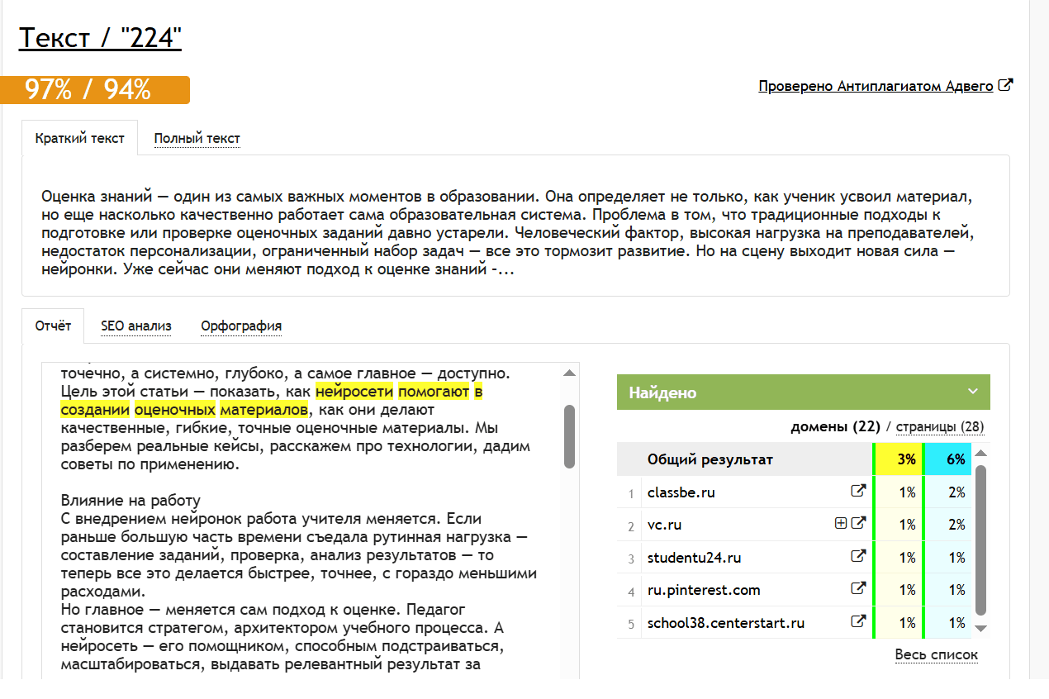Open external link icon for ru.pinterest.com
The width and height of the screenshot is (1049, 699).
pos(858,589)
